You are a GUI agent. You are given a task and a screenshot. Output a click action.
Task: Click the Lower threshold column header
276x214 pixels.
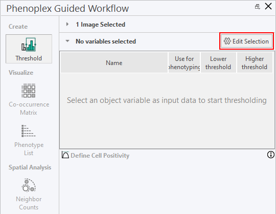(x=218, y=63)
